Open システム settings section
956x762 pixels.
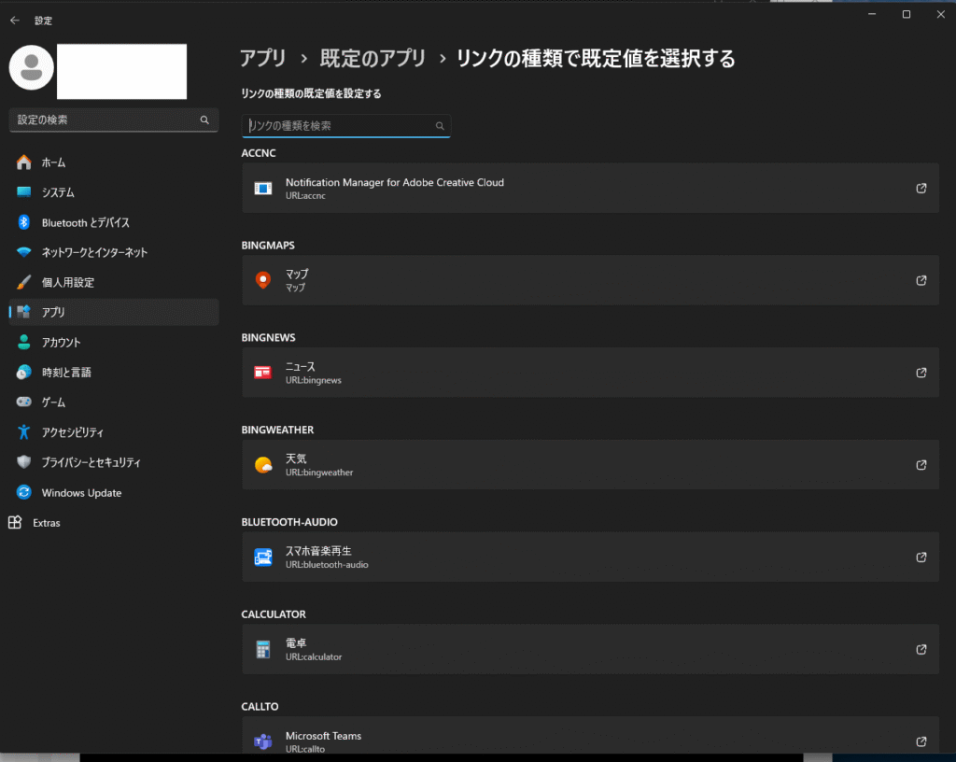113,192
